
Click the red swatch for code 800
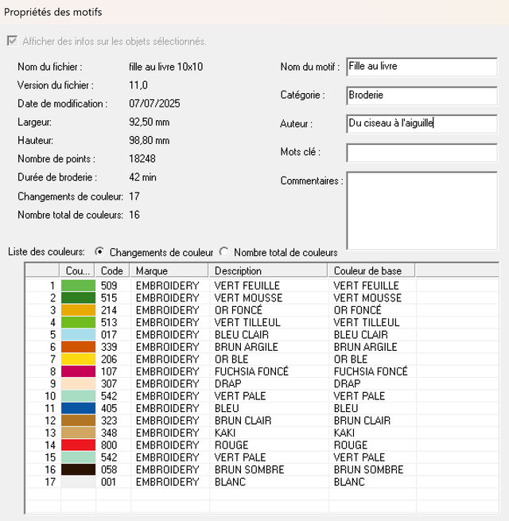point(79,445)
